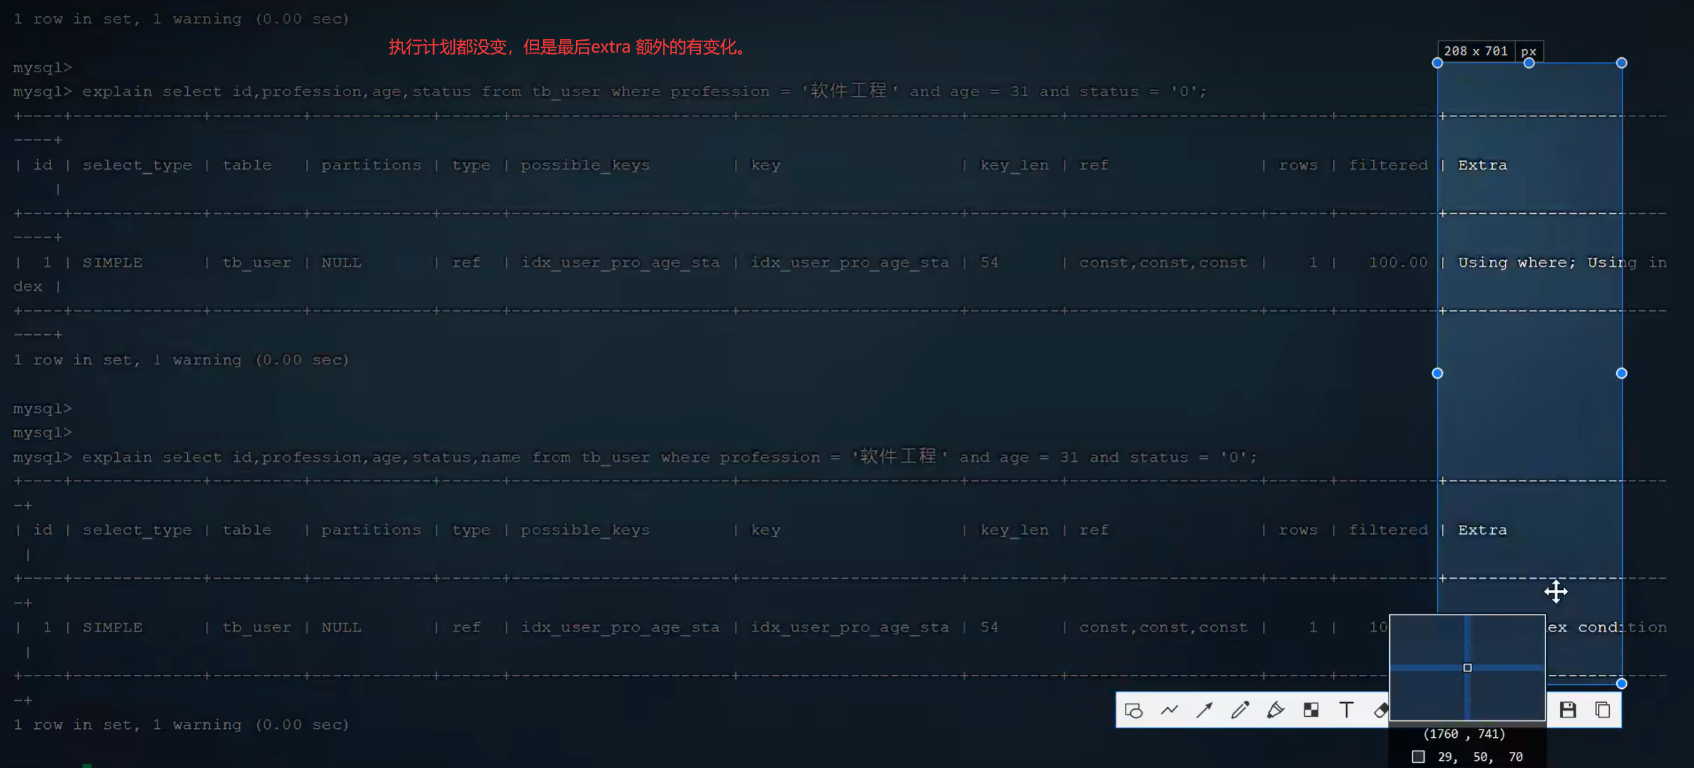
Task: Click the 208 x 701 size label
Action: (1475, 51)
